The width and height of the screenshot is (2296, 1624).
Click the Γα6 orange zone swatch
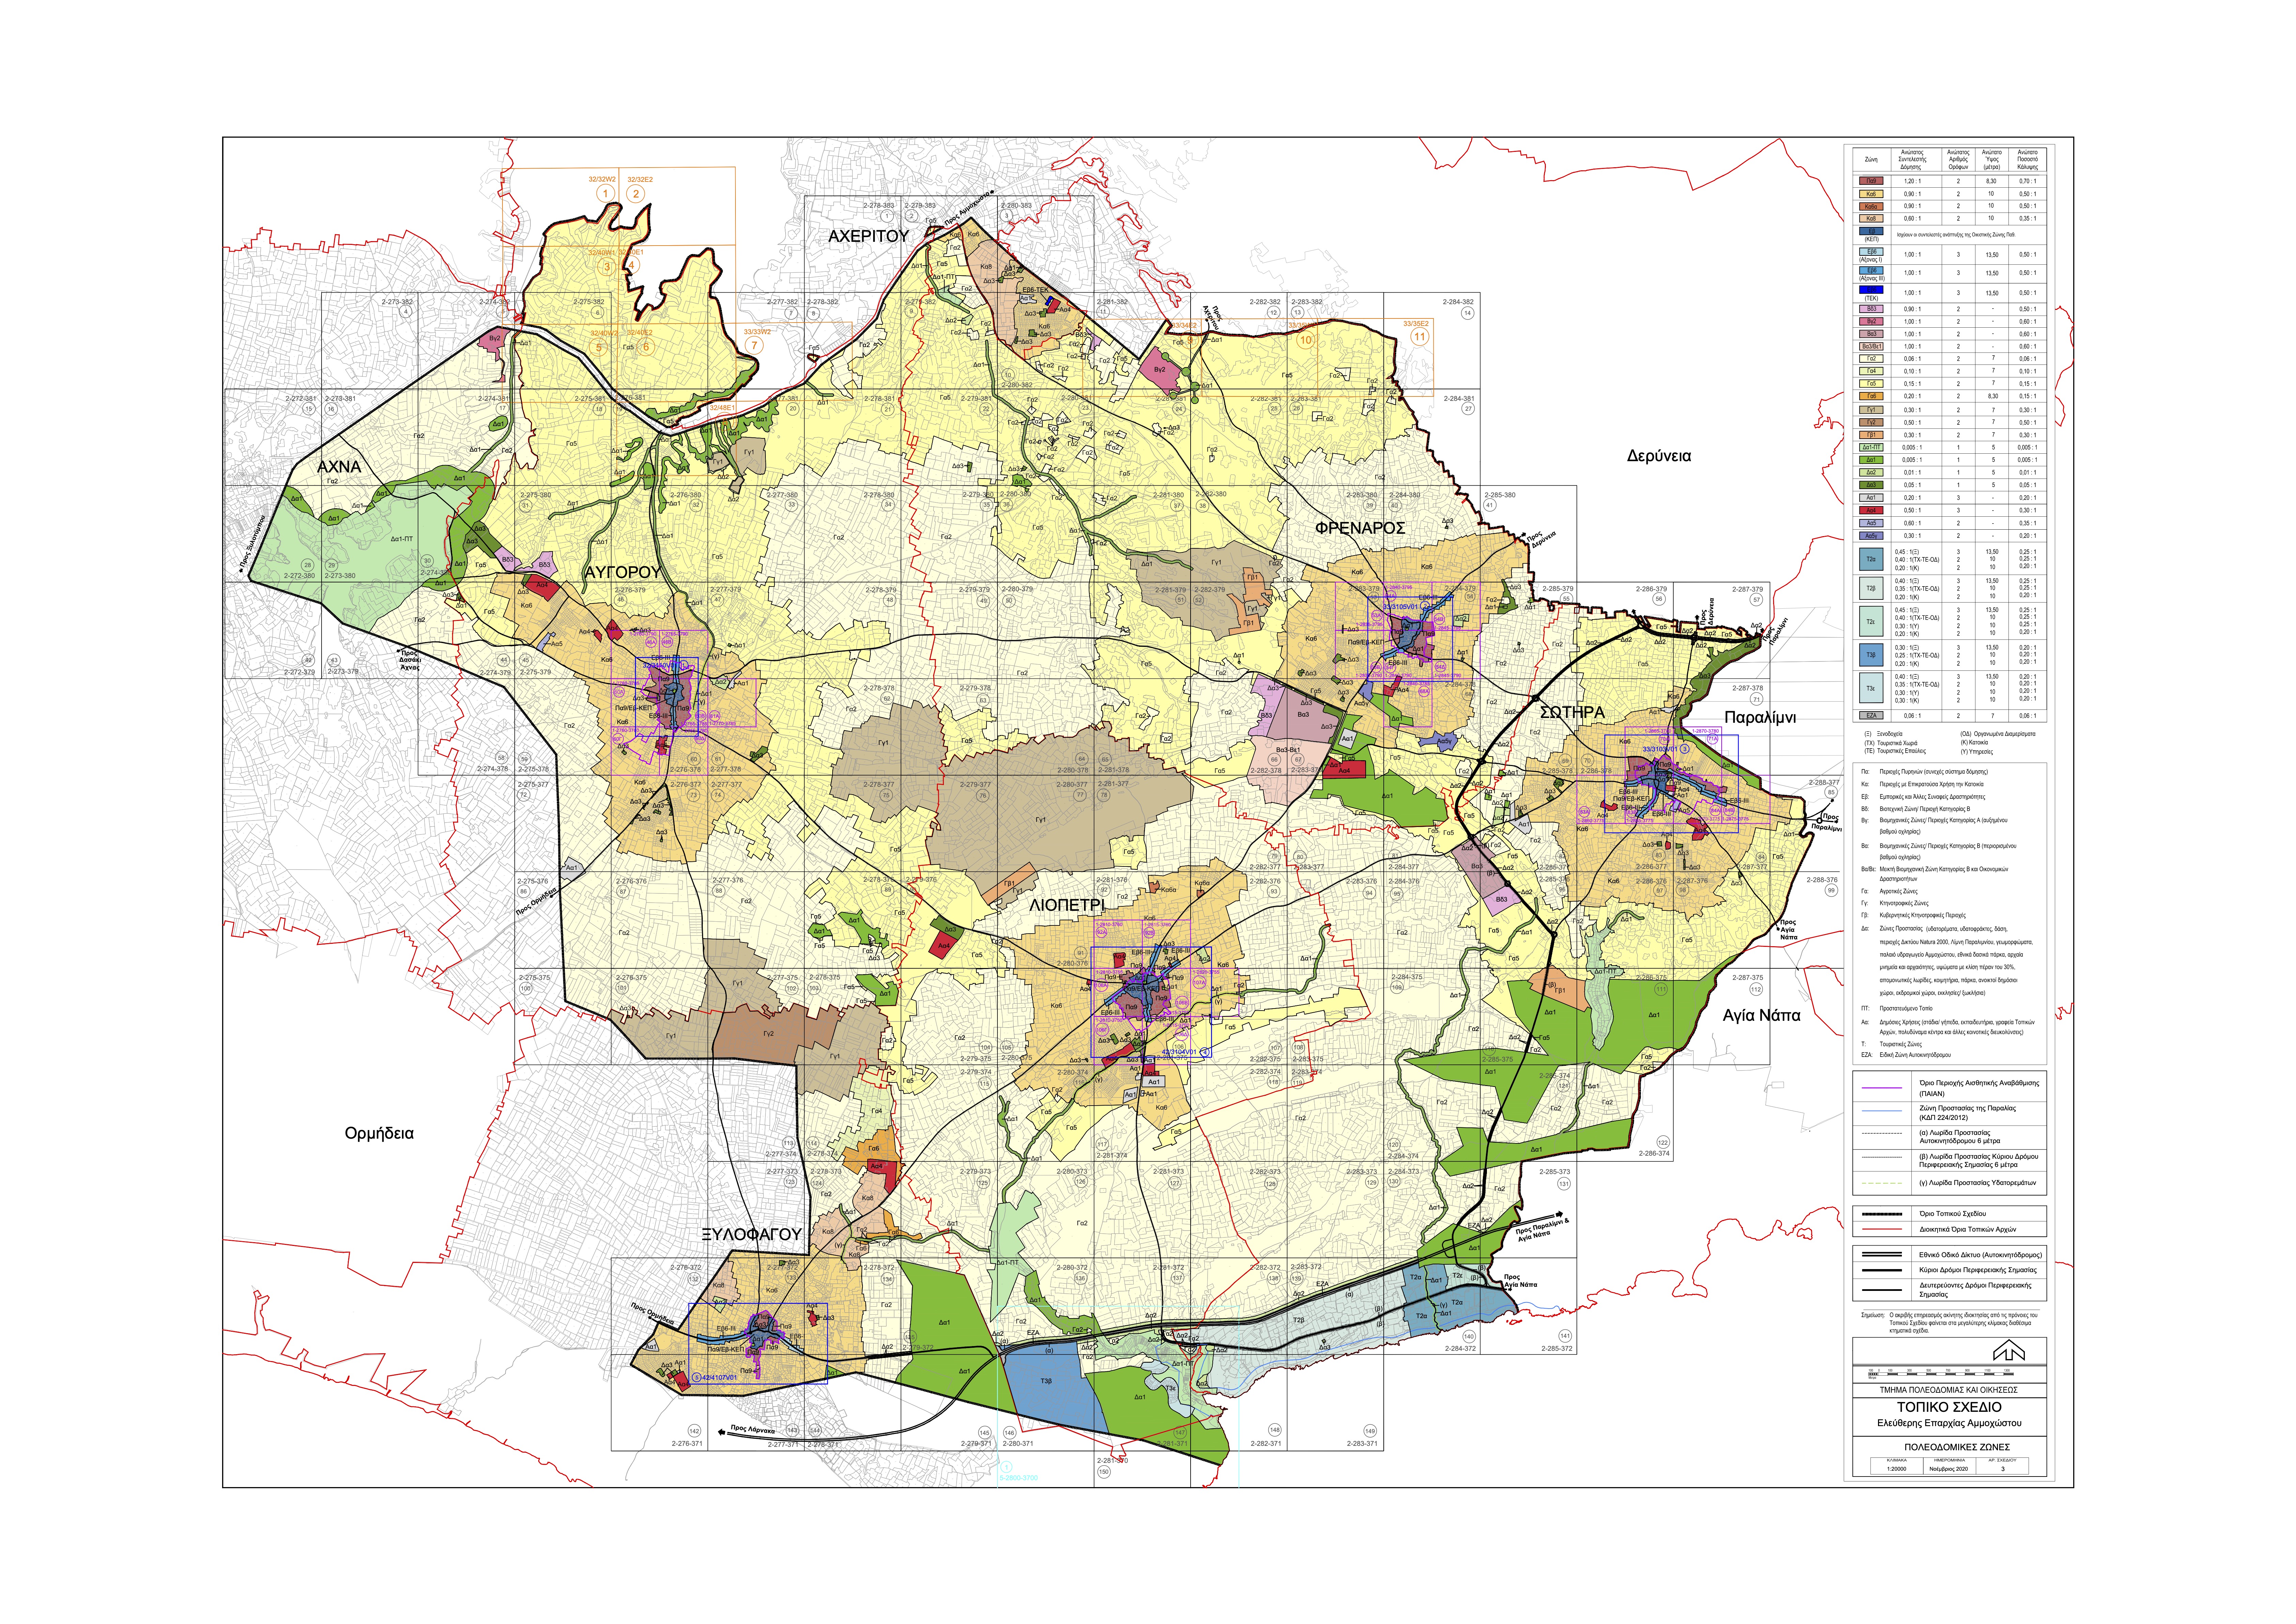pos(1871,396)
